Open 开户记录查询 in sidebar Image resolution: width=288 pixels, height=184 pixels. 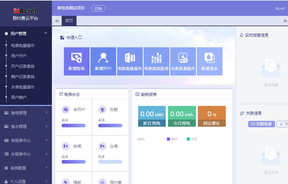coord(23,66)
